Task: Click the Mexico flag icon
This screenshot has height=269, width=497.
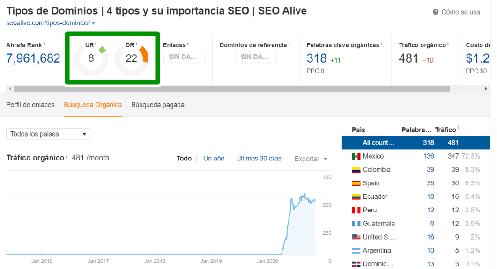Action: coord(356,156)
